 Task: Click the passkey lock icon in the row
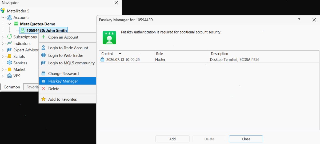pyautogui.click(x=102, y=60)
